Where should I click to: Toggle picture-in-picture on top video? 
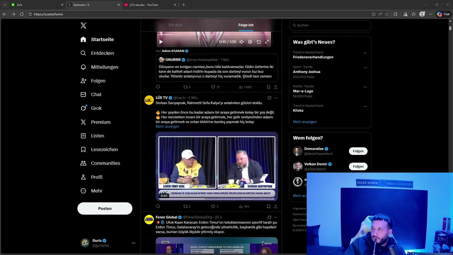(x=259, y=42)
